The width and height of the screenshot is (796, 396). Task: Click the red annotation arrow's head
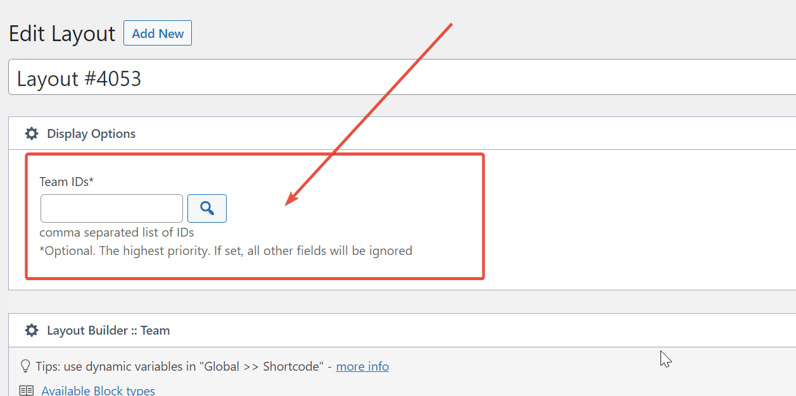(292, 199)
